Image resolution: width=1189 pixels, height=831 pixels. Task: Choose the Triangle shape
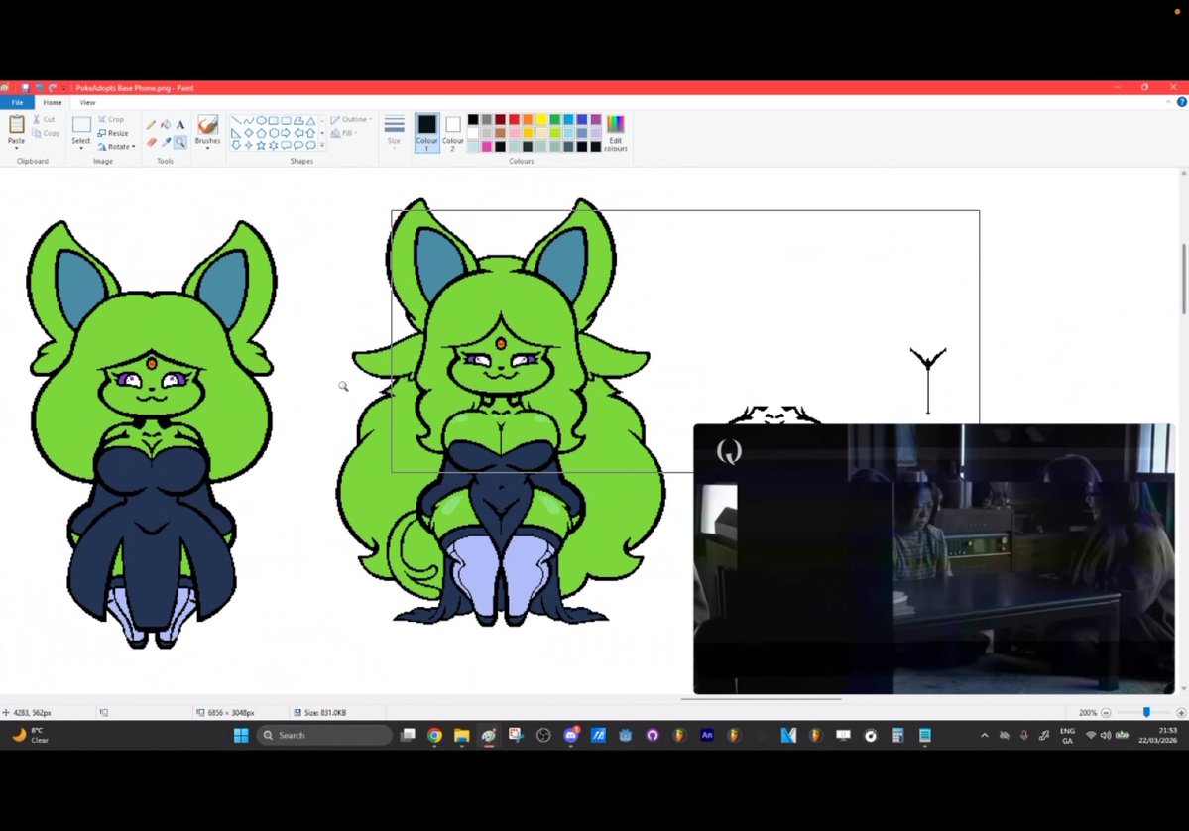(311, 121)
